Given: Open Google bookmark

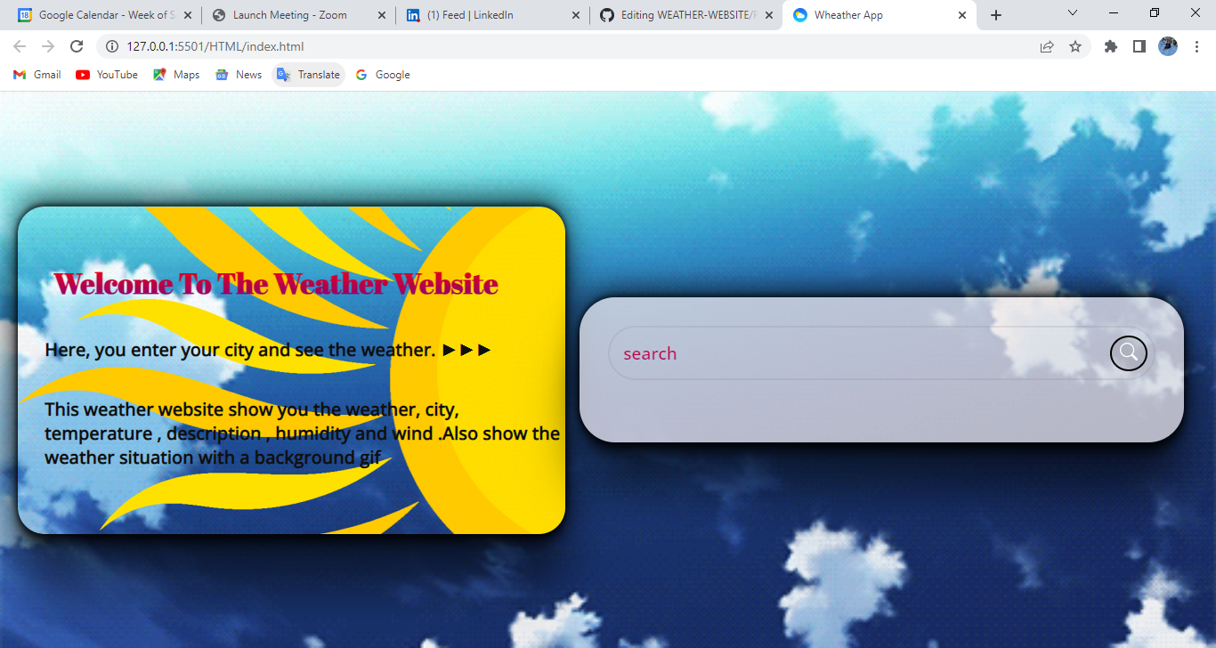Looking at the screenshot, I should 383,75.
